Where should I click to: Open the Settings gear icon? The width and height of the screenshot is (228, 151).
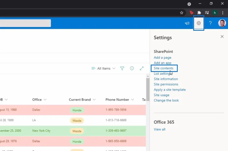199,23
